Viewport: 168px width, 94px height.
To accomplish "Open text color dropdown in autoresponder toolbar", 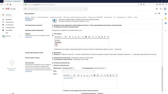I will pyautogui.click(x=88, y=75).
